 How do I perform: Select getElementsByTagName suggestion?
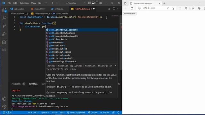pyautogui.click(x=82, y=33)
